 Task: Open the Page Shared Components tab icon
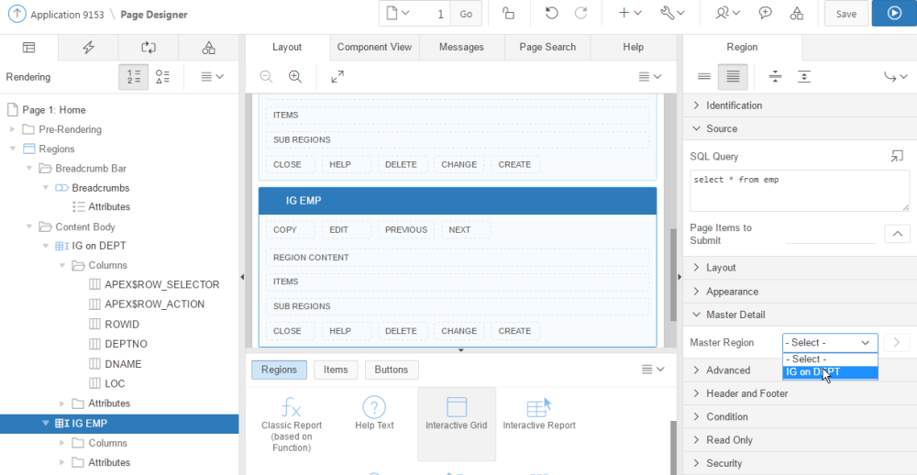pyautogui.click(x=209, y=48)
